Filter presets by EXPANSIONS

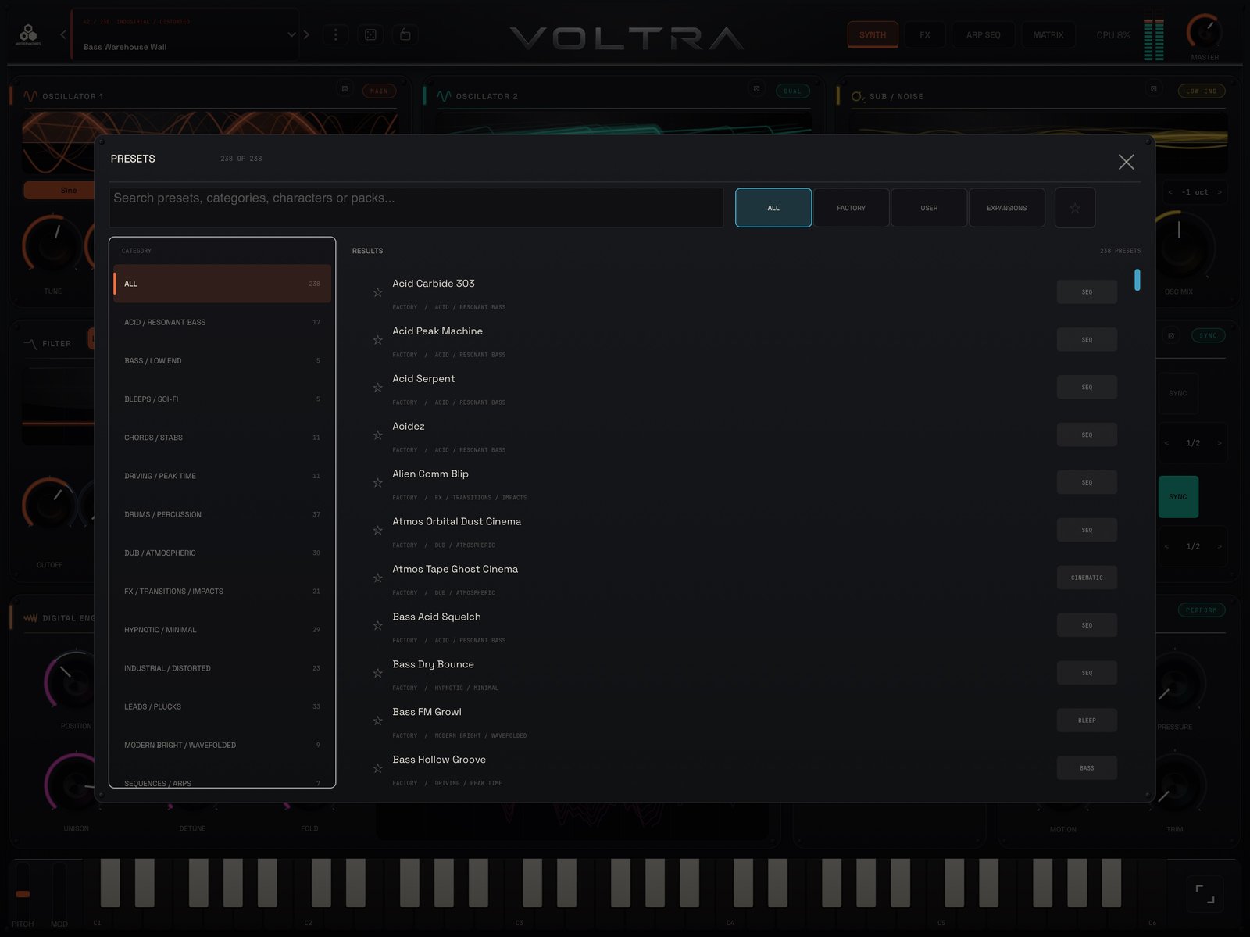coord(1006,208)
